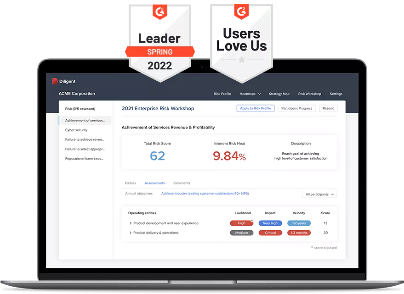Screen dimensions: 404x294
Task: Click the ACME Corporation title
Action: point(77,94)
